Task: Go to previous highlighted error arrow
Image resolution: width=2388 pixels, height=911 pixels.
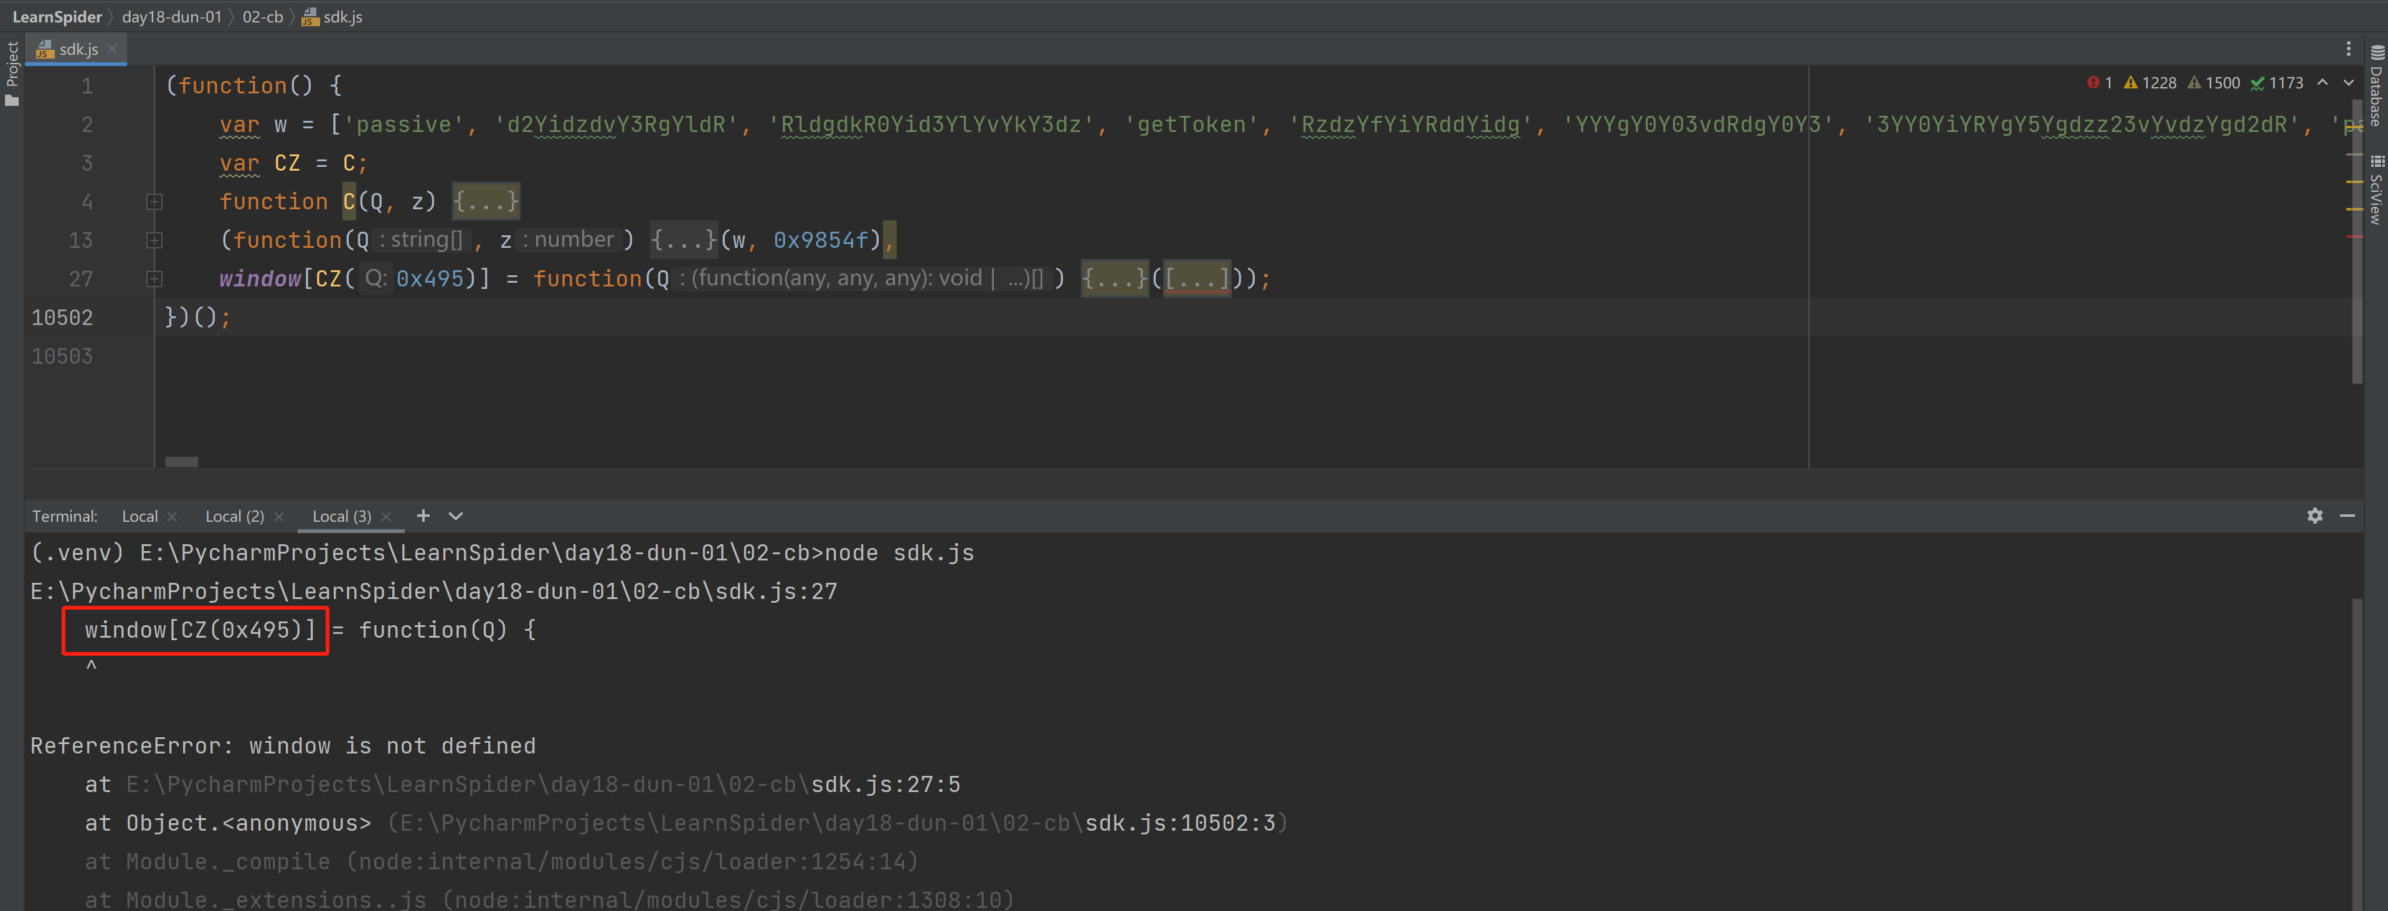Action: click(2323, 82)
